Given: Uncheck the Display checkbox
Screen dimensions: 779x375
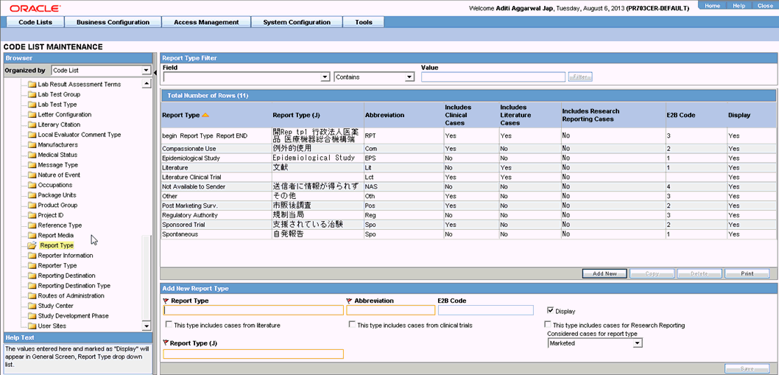Looking at the screenshot, I should 550,310.
